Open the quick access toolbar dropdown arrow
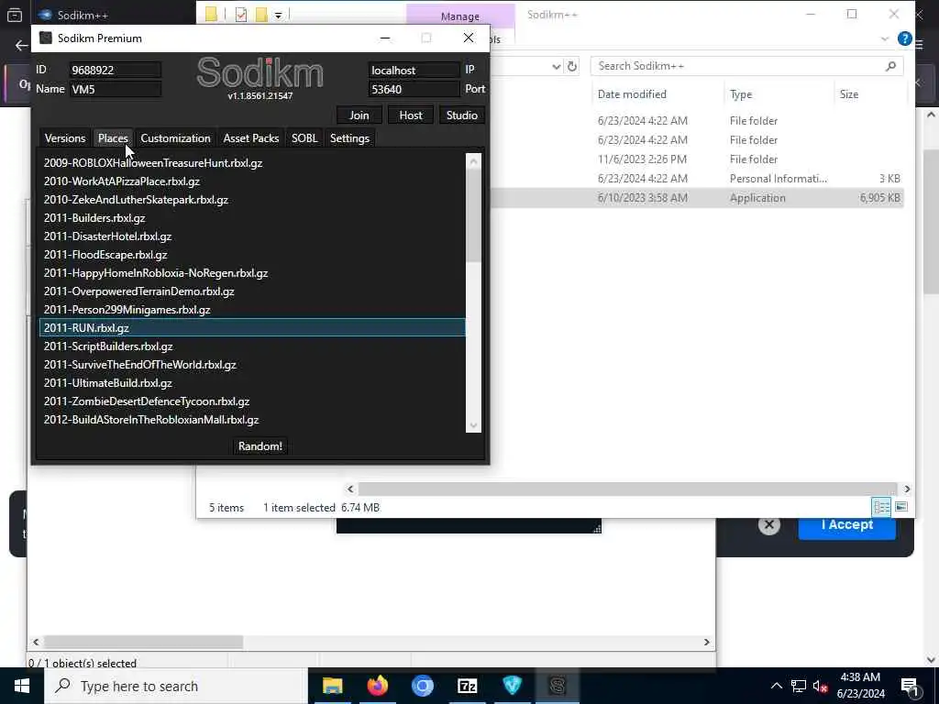Image resolution: width=939 pixels, height=704 pixels. point(279,15)
